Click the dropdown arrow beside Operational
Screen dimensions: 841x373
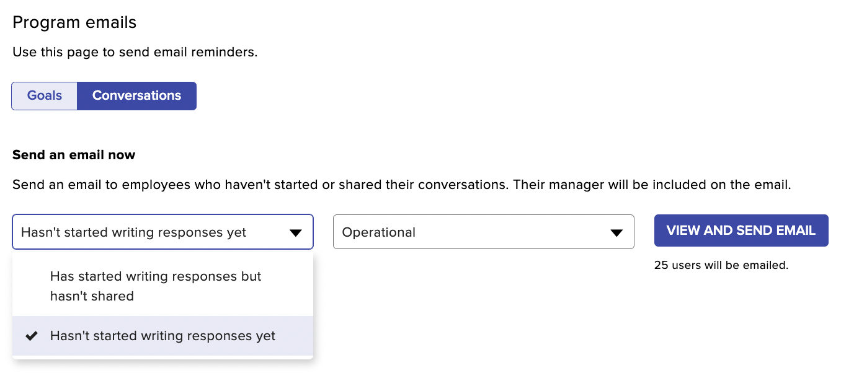click(x=616, y=232)
